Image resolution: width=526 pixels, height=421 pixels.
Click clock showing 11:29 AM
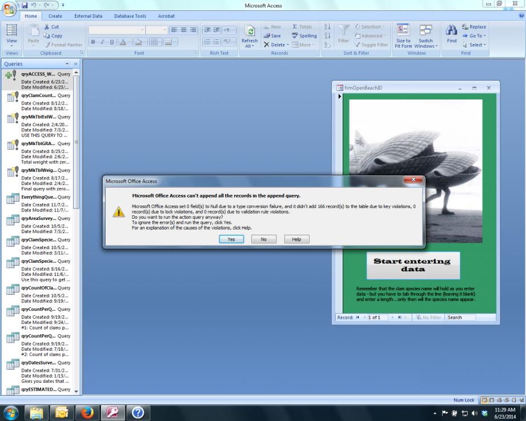tap(505, 410)
